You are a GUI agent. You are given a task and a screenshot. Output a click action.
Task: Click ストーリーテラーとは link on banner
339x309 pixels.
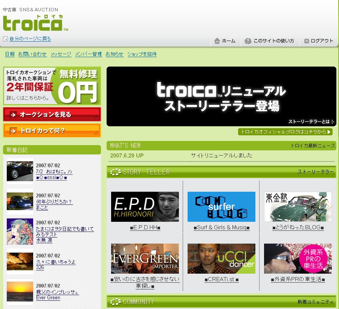(x=311, y=122)
